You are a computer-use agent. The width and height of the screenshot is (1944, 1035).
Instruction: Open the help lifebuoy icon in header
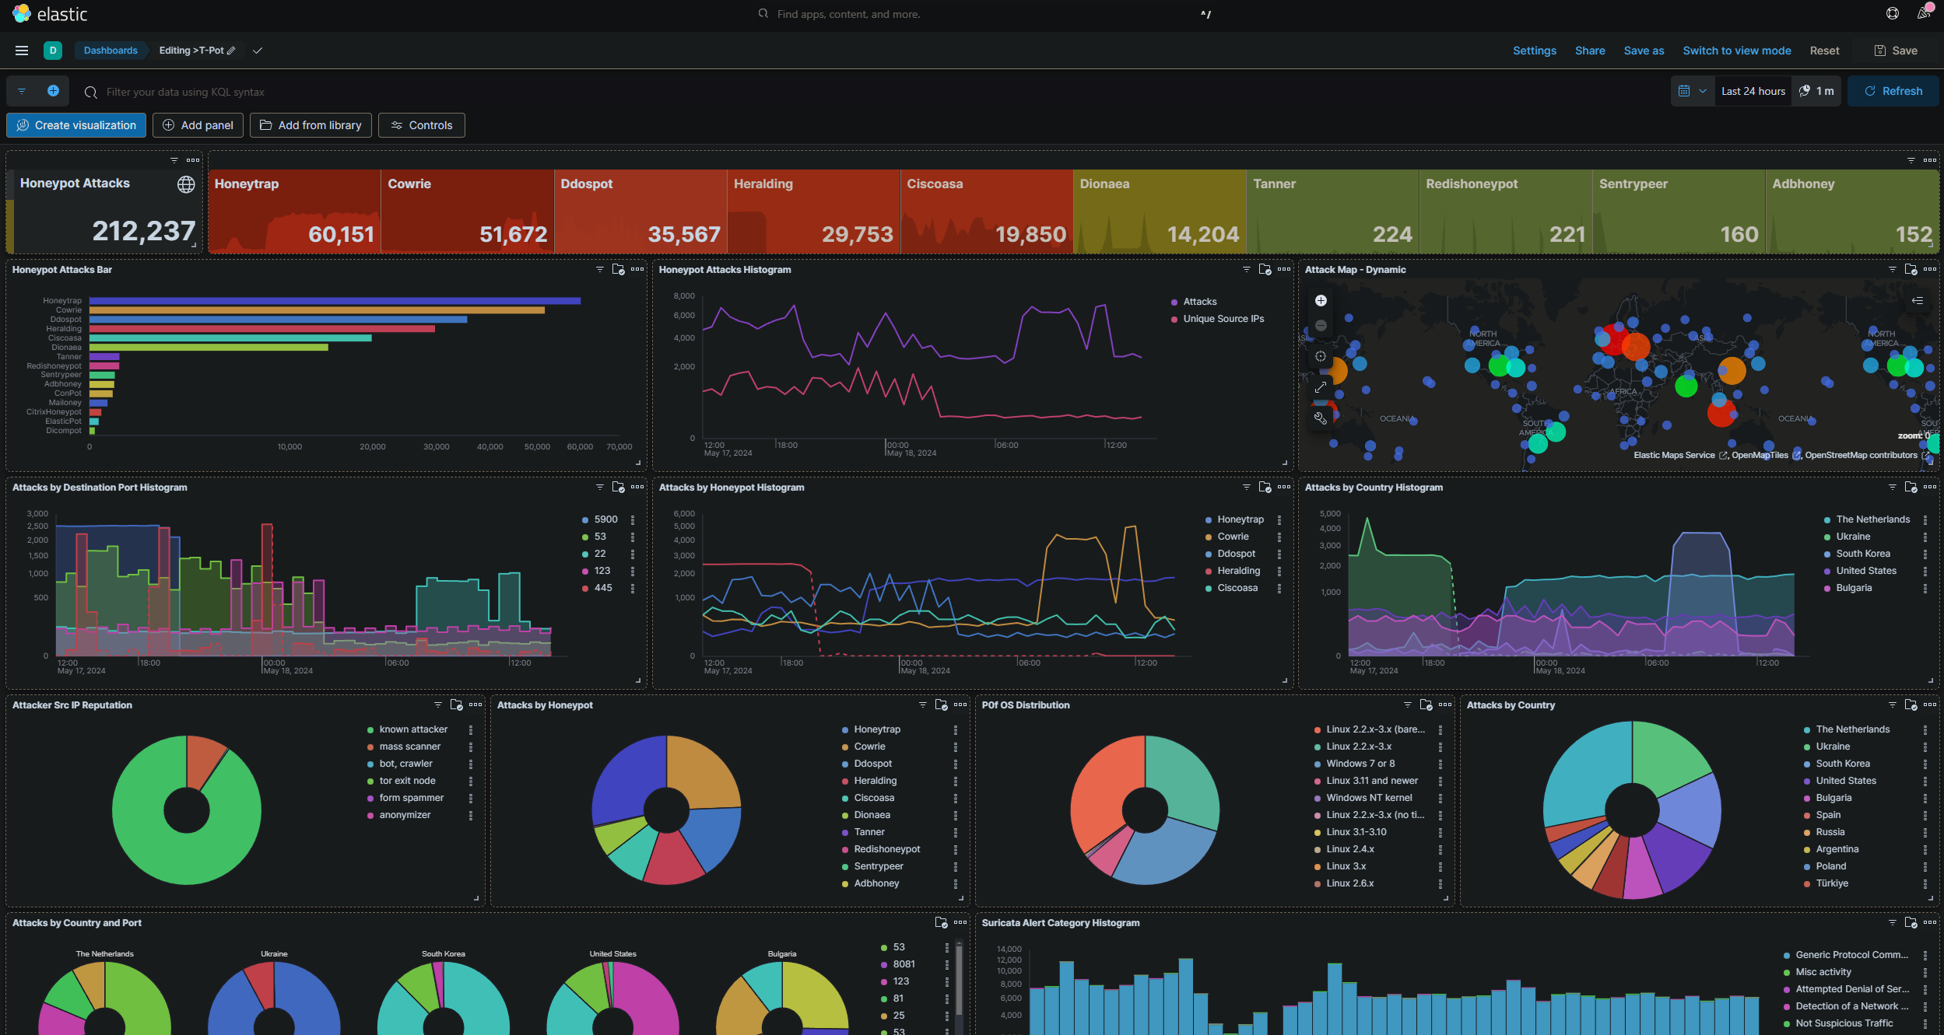[x=1893, y=13]
